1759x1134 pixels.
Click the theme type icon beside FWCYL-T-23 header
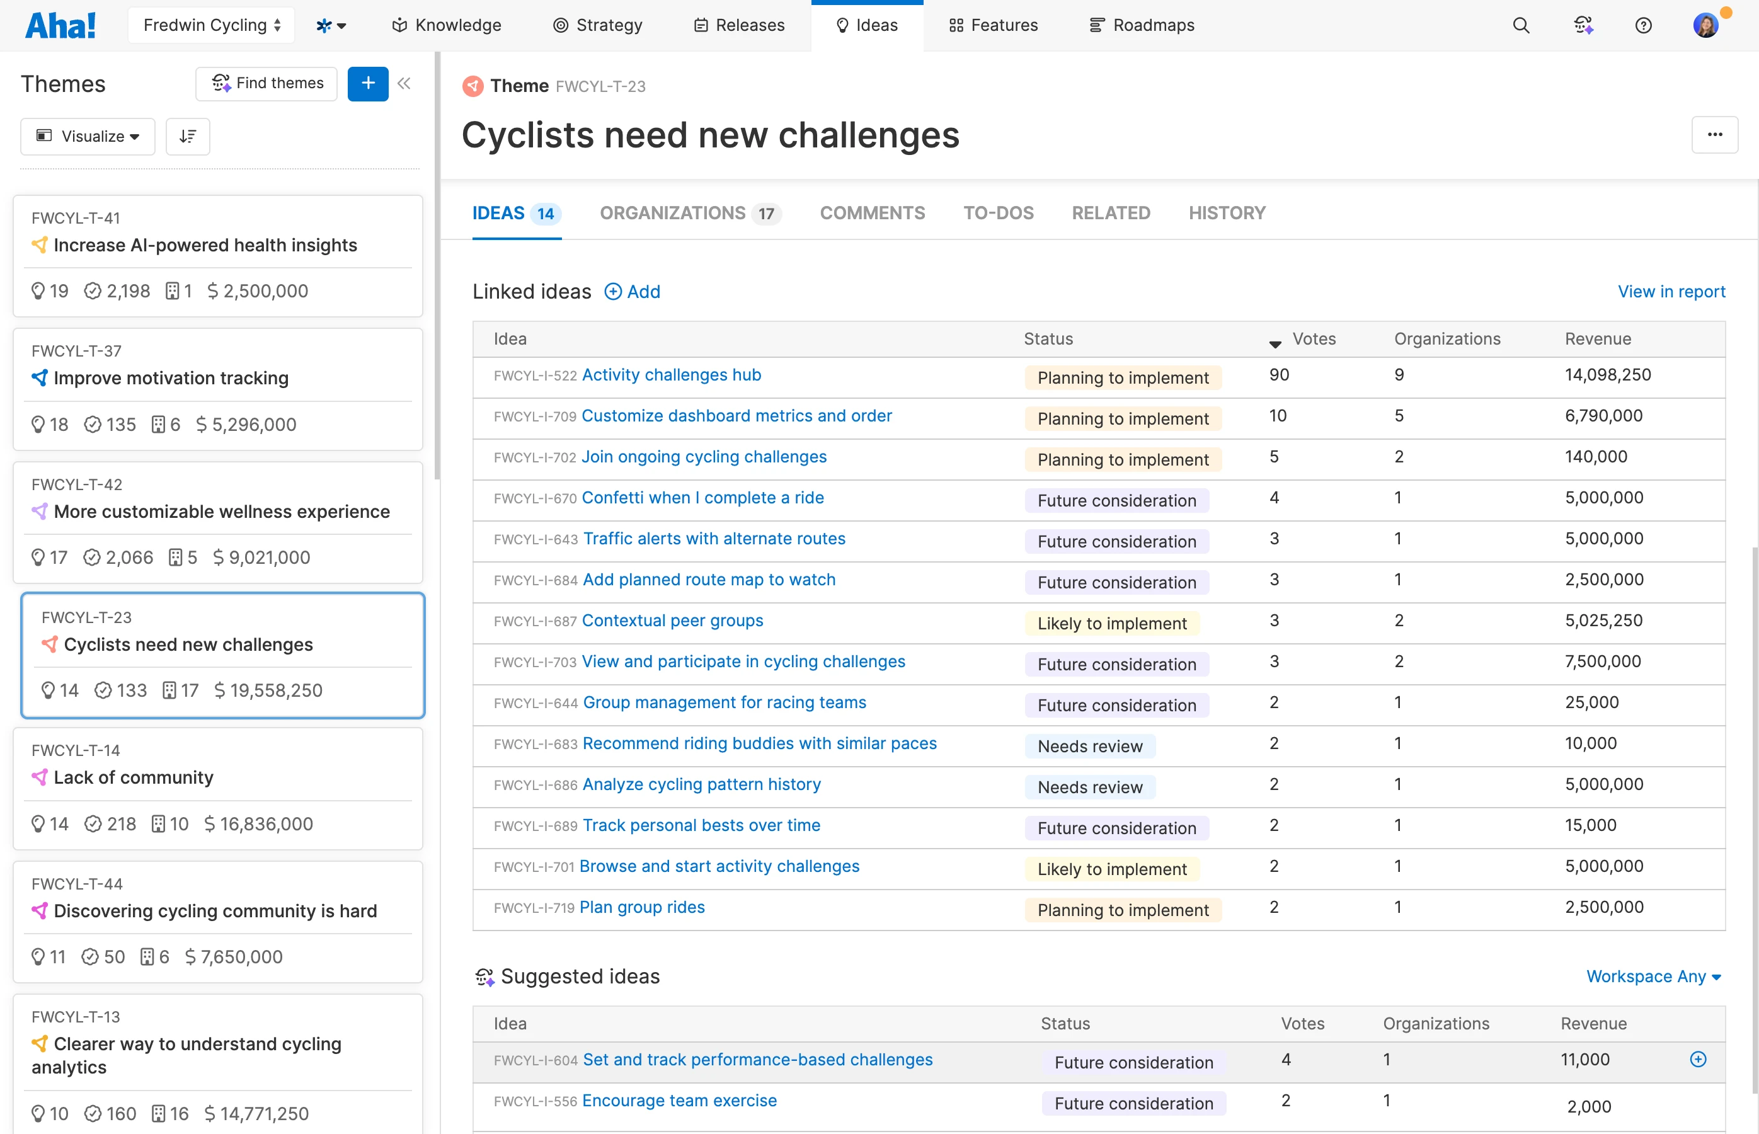473,86
